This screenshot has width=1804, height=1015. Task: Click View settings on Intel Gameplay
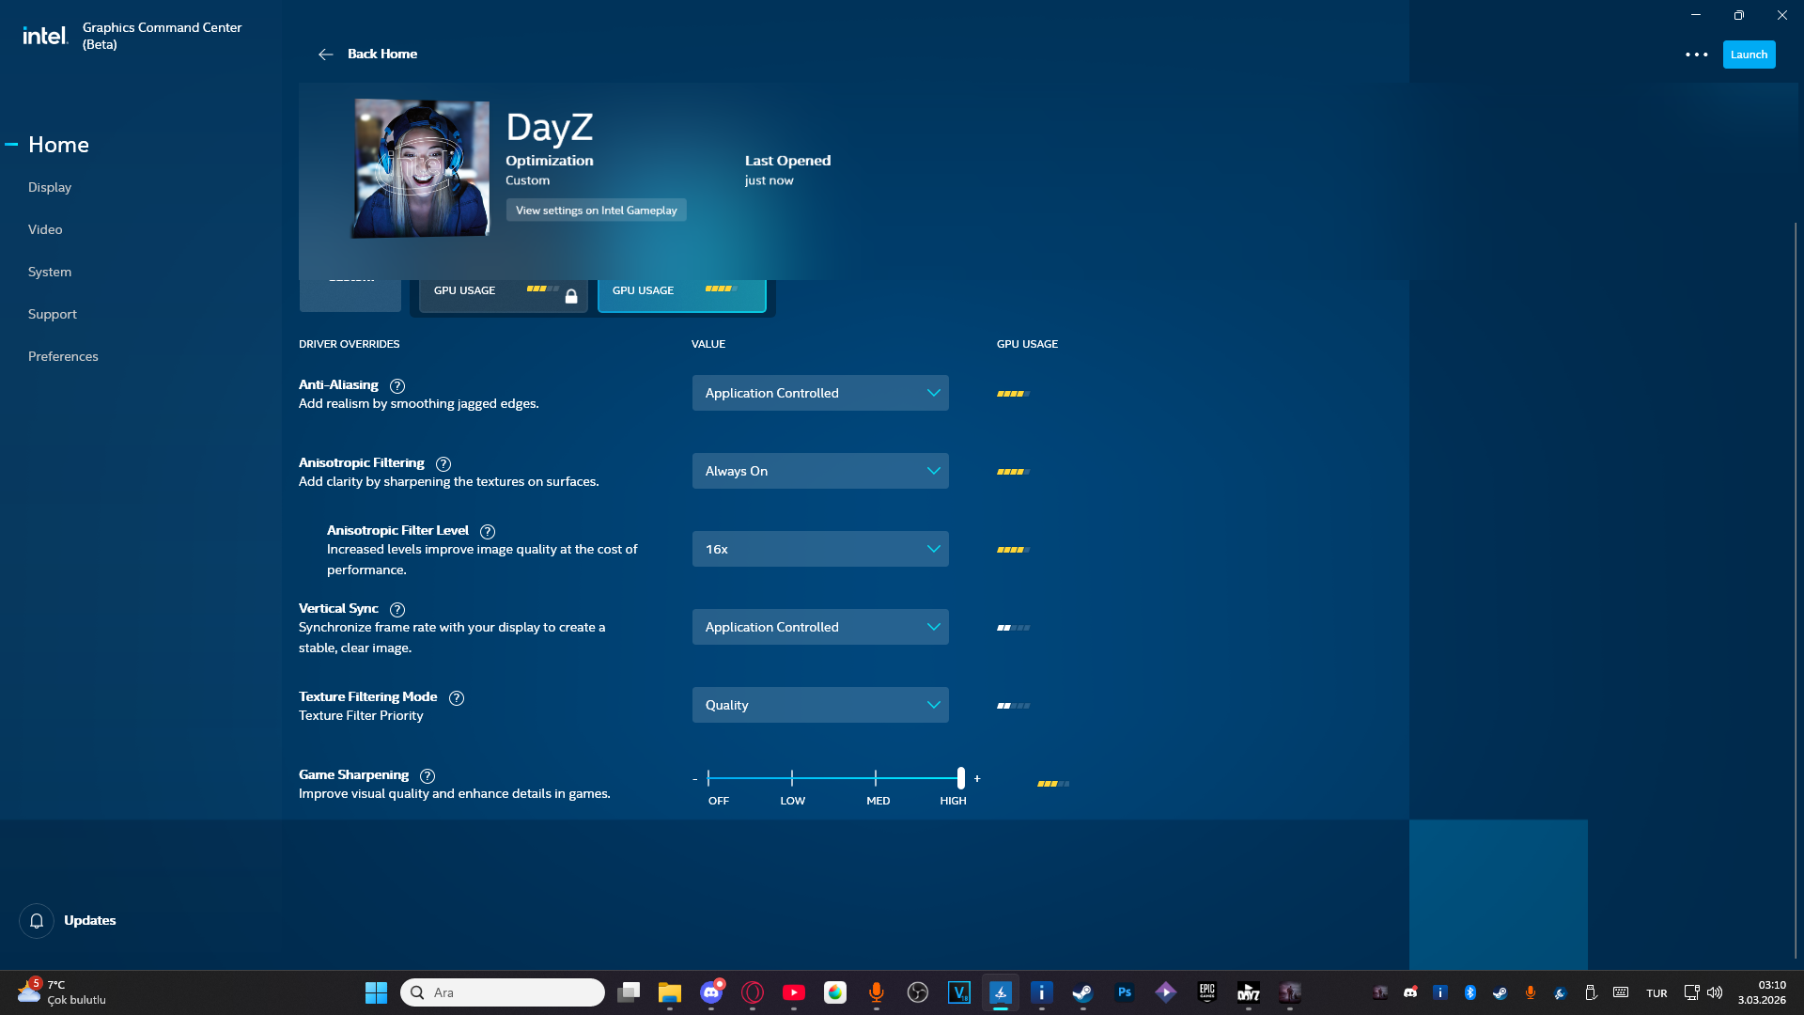(x=596, y=211)
